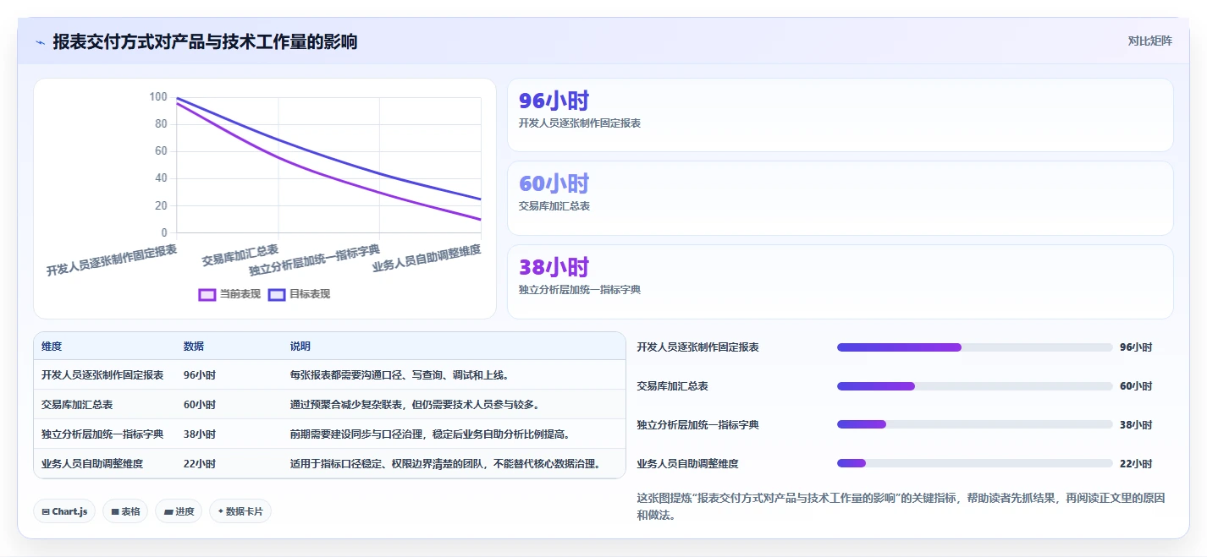Select the 96小时 data card value
This screenshot has width=1207, height=557.
[554, 101]
